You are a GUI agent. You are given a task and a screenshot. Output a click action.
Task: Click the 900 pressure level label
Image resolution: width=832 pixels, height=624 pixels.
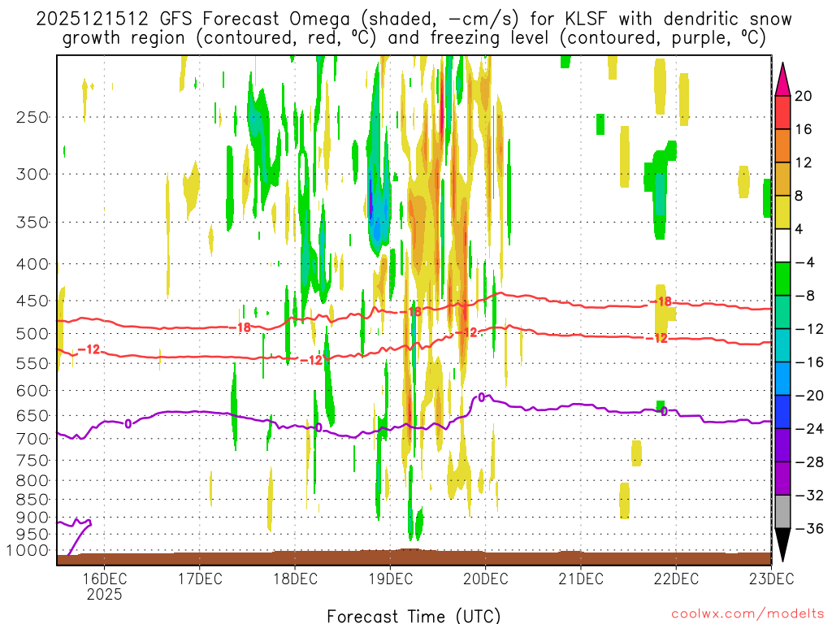32,518
